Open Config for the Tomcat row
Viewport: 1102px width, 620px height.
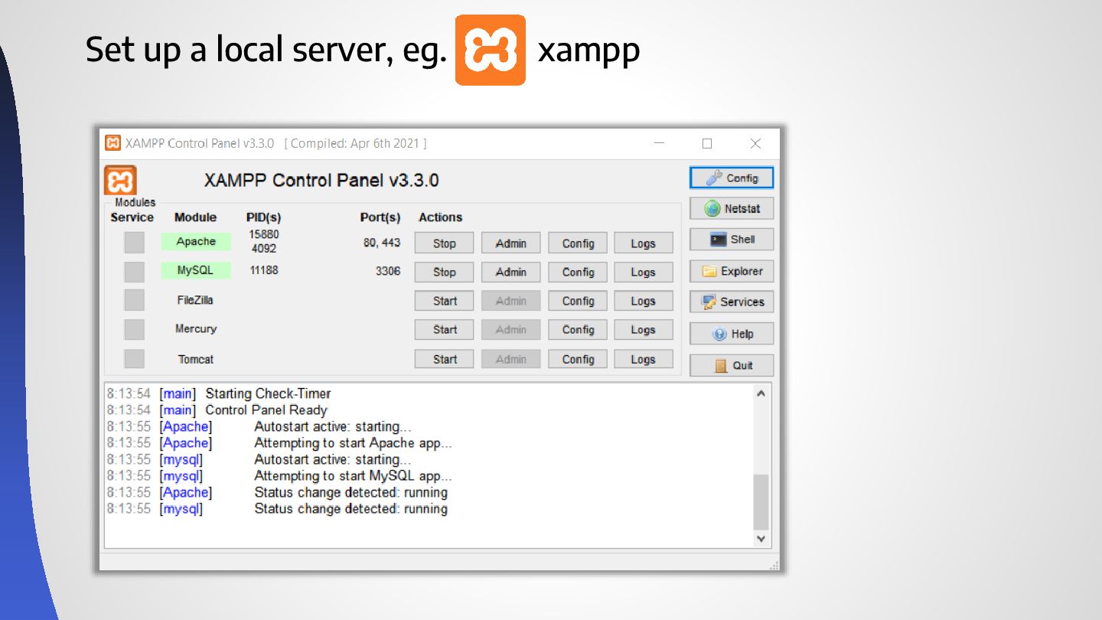[578, 359]
